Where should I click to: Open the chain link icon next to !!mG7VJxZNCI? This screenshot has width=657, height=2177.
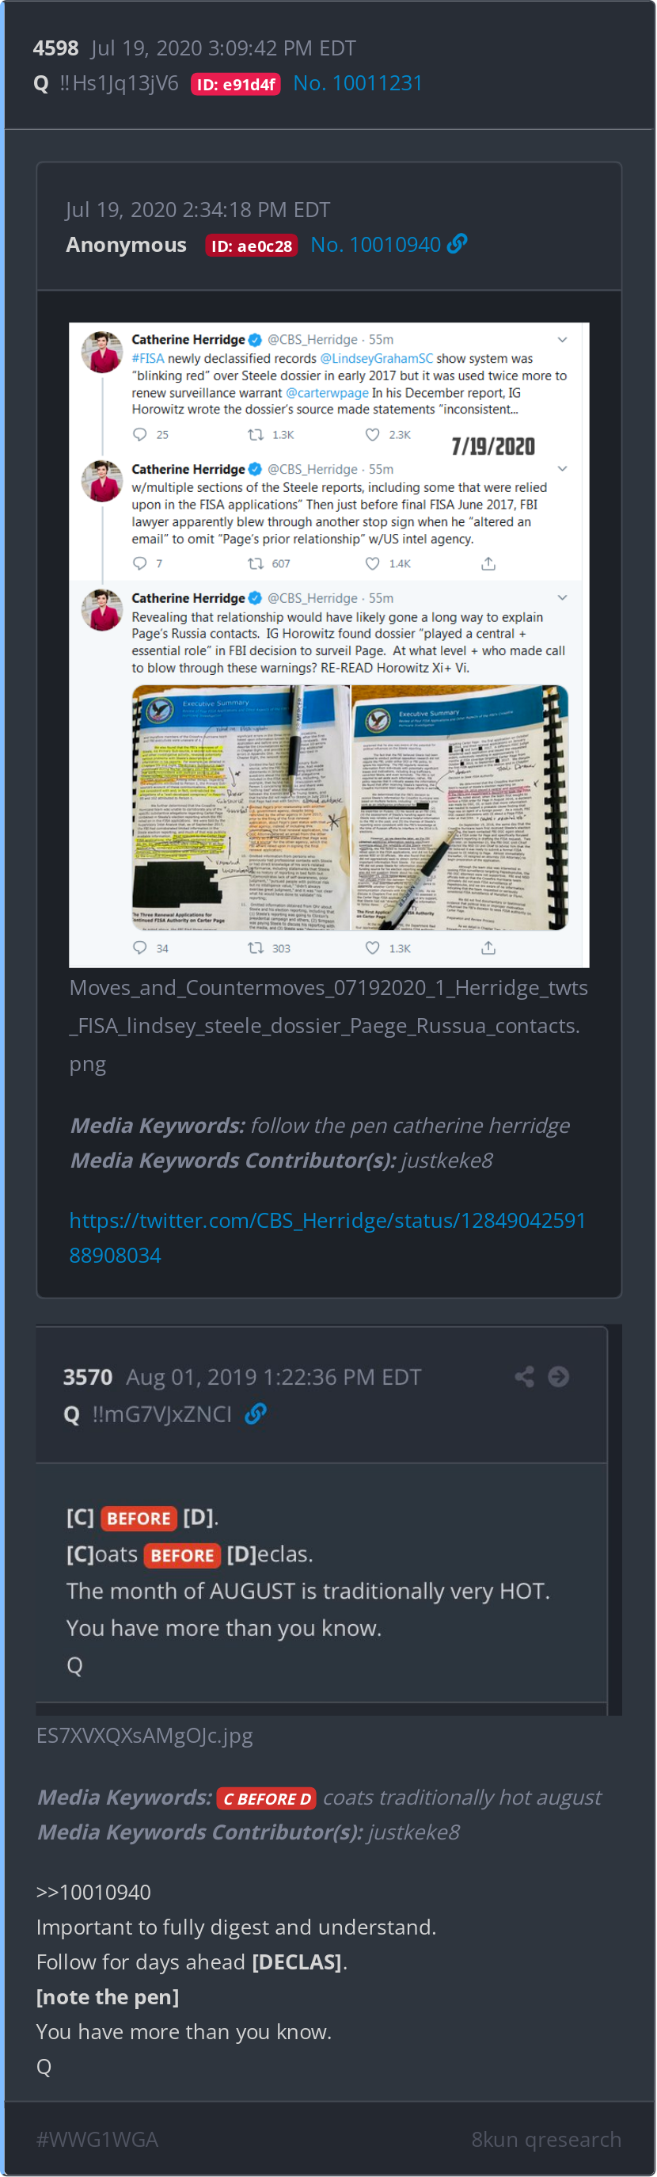pyautogui.click(x=256, y=1414)
